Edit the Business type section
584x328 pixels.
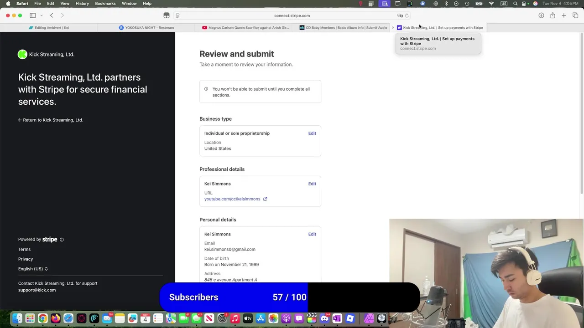click(x=312, y=133)
